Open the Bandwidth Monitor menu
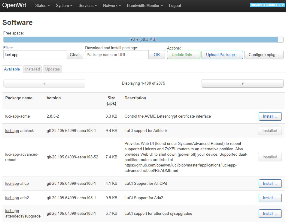This screenshot has width=286, height=222. (145, 6)
